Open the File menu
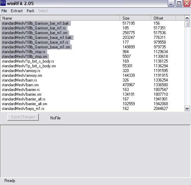Image resolution: width=191 pixels, height=185 pixels. pyautogui.click(x=4, y=11)
